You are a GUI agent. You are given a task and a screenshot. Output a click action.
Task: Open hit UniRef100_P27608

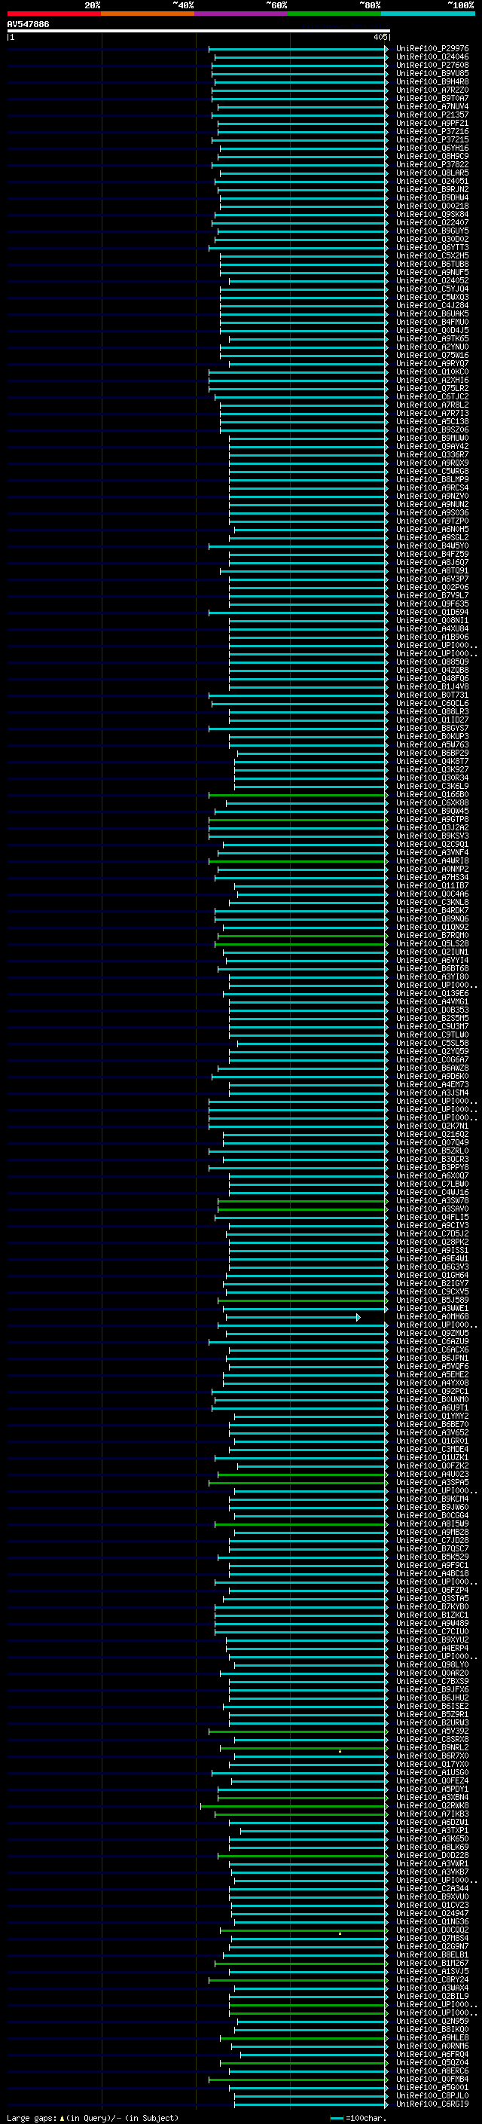(x=432, y=65)
